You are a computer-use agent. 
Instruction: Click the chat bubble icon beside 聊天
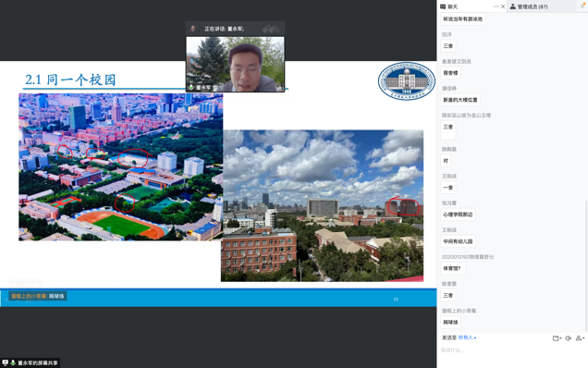click(x=443, y=6)
